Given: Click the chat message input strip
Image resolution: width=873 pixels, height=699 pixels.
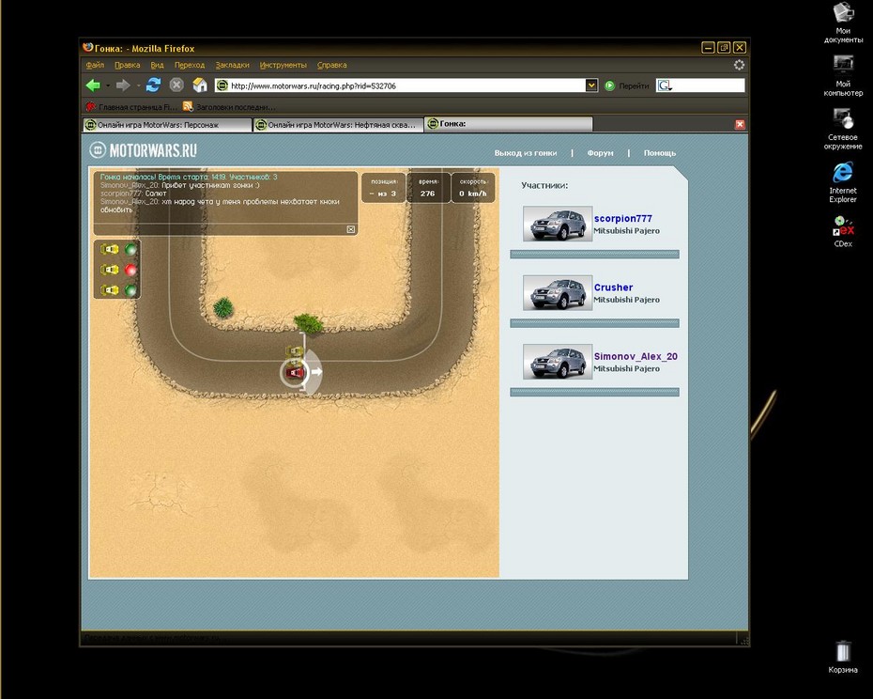Looking at the screenshot, I should pyautogui.click(x=220, y=229).
